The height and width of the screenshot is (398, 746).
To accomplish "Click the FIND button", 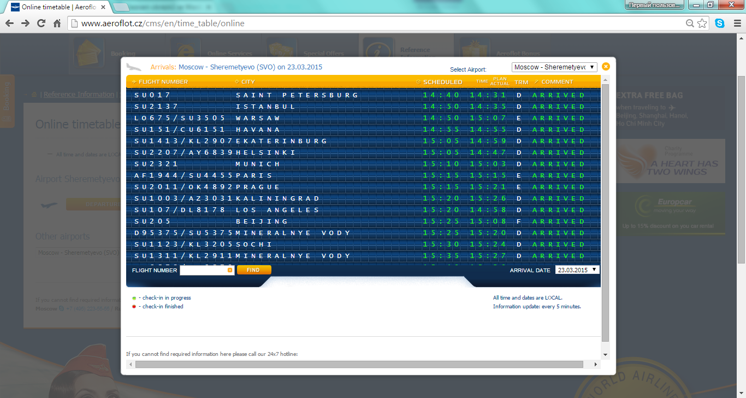I will click(254, 270).
